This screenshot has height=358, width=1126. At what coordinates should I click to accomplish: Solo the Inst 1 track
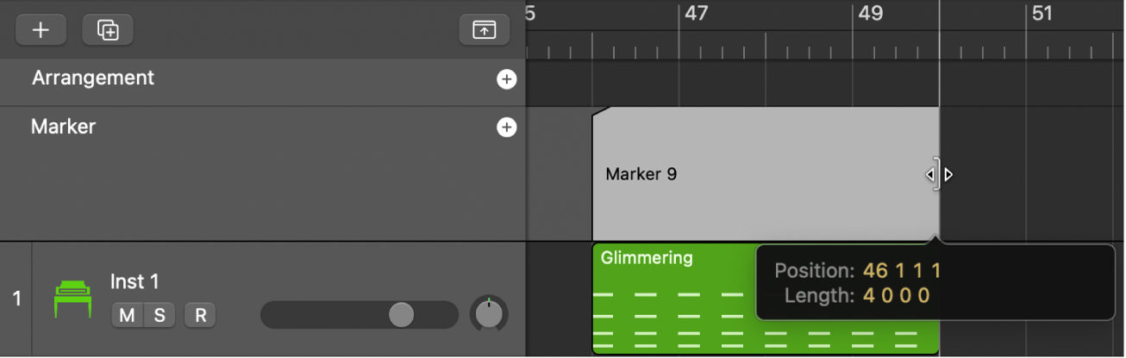[x=160, y=315]
